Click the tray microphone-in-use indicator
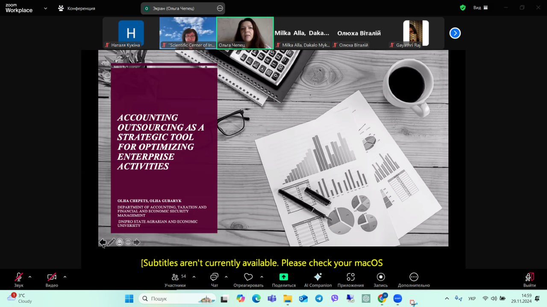The height and width of the screenshot is (307, 547). tap(459, 298)
